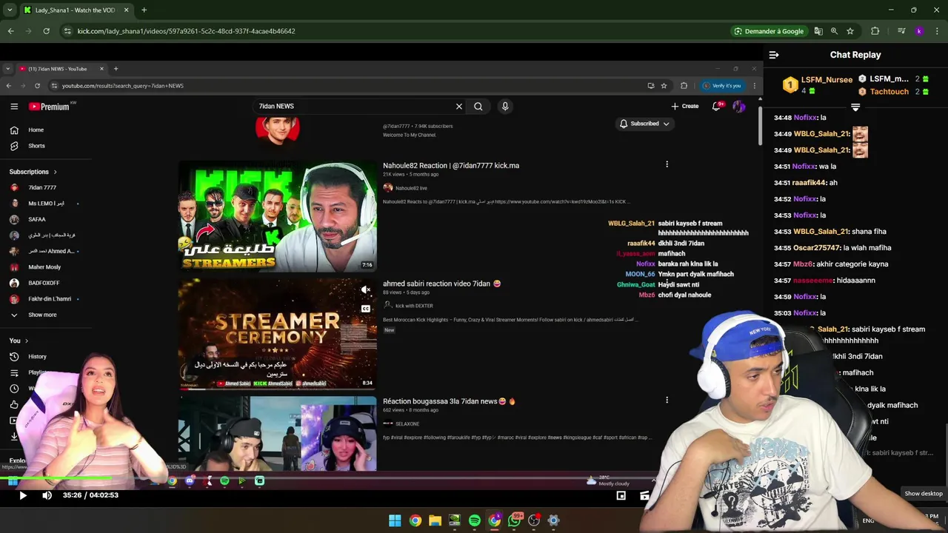The height and width of the screenshot is (533, 948).
Task: Open Home in YouTube sidebar
Action: pos(36,130)
